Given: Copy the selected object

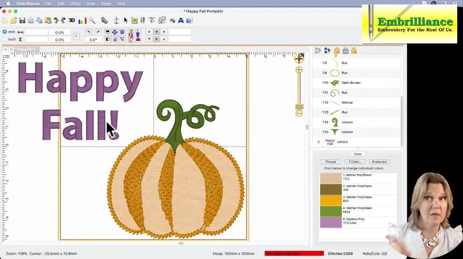Looking at the screenshot, I should click(x=39, y=21).
